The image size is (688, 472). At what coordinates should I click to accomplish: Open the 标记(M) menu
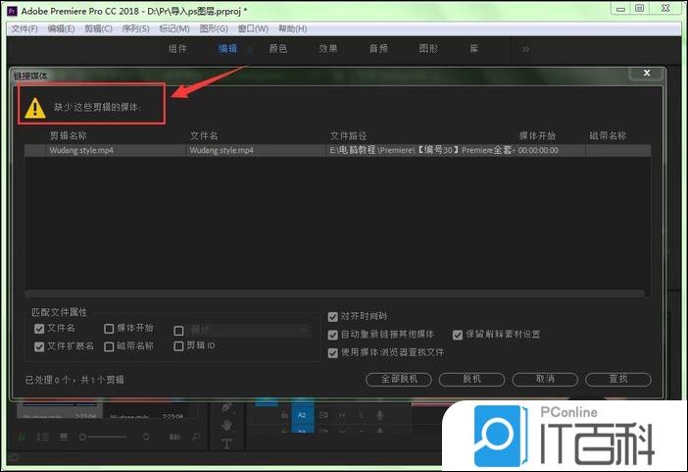[x=174, y=29]
